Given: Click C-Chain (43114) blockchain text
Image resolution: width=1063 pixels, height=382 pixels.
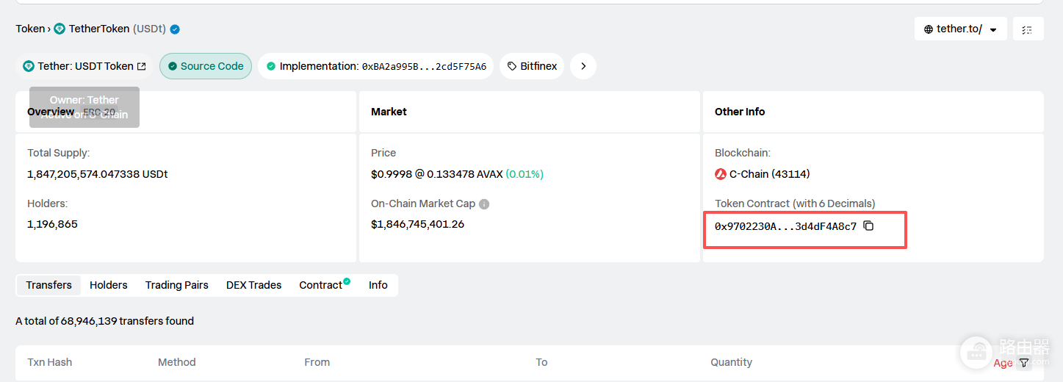Looking at the screenshot, I should (770, 174).
